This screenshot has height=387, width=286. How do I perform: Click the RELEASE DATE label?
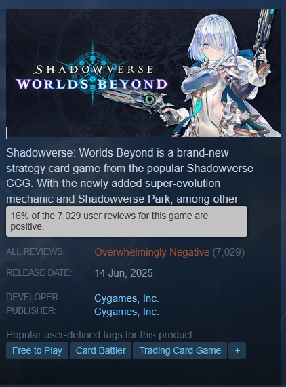39,272
